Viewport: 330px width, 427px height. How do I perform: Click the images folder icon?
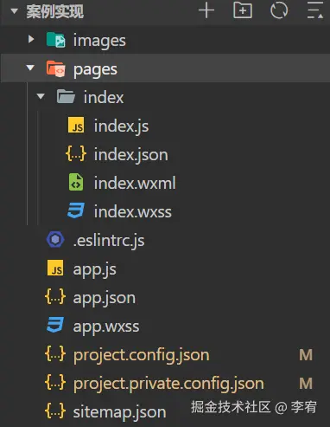pyautogui.click(x=55, y=40)
